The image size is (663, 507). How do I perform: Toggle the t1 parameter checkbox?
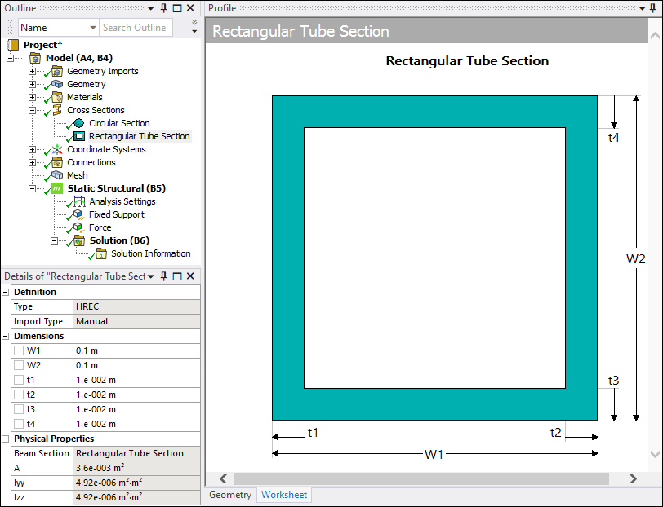19,380
